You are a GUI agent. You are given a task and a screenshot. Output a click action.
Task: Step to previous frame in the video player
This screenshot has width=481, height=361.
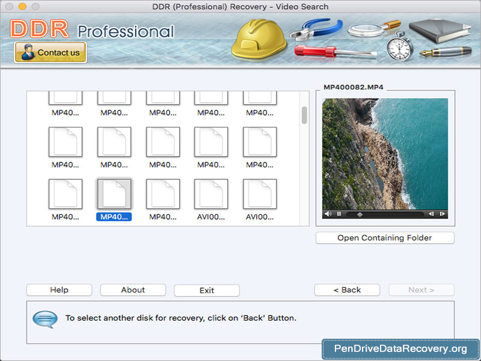pos(431,213)
